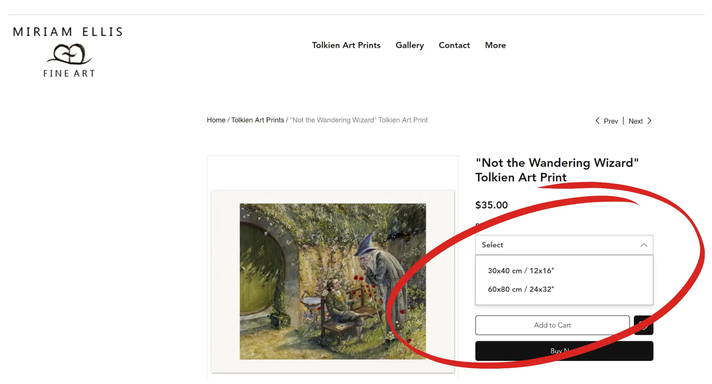Click the Miriam Ellis swirl logo emblem

[x=69, y=54]
